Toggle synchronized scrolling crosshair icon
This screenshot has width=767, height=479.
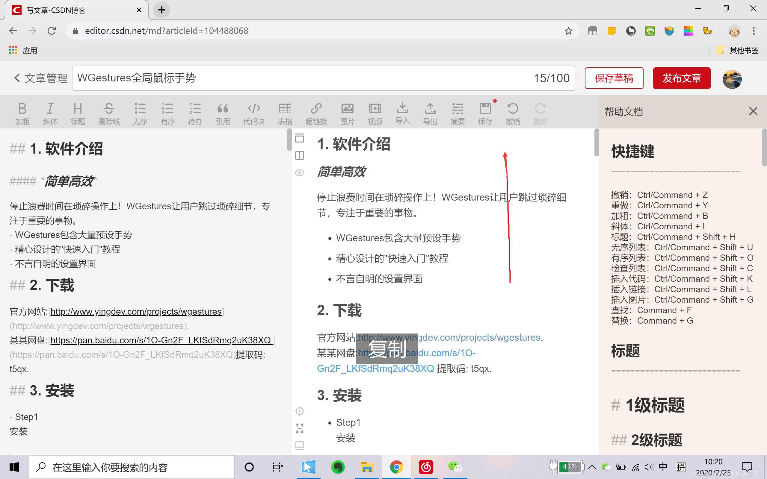point(300,411)
